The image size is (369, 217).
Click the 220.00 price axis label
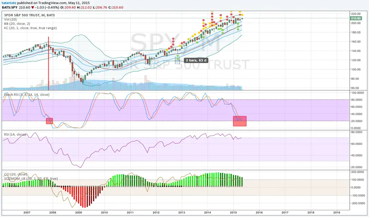[x=356, y=14]
